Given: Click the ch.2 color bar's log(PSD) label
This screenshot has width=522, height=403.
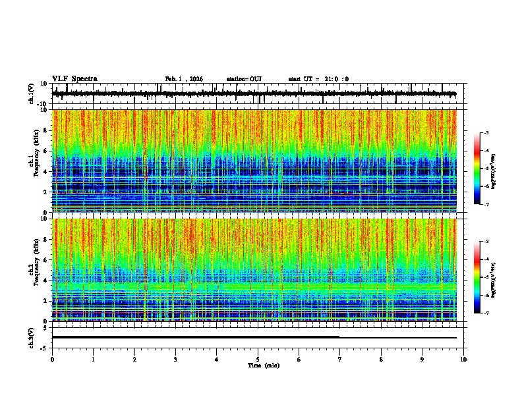Looking at the screenshot, I should click(x=494, y=280).
